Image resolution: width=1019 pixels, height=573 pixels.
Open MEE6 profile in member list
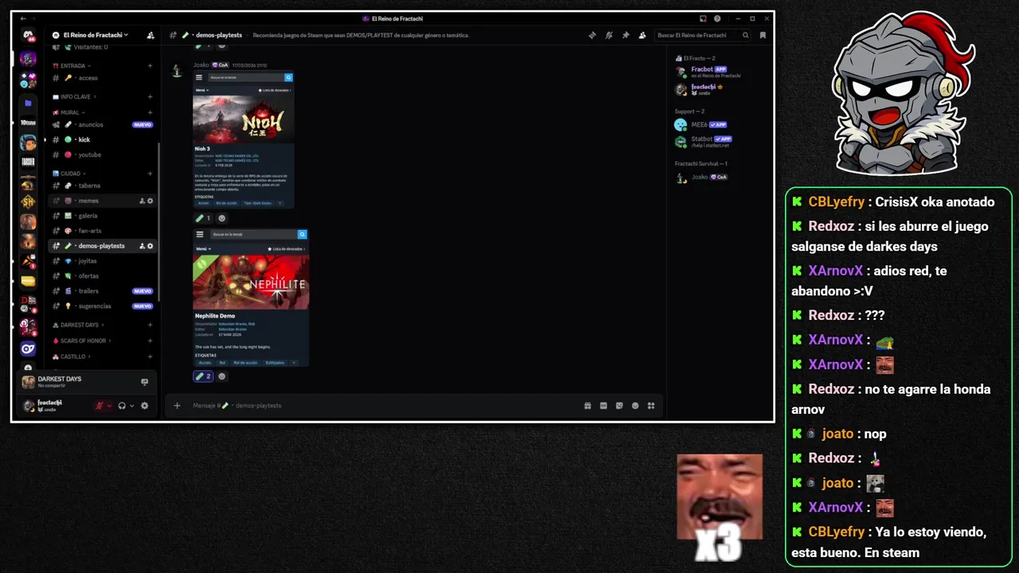(701, 125)
